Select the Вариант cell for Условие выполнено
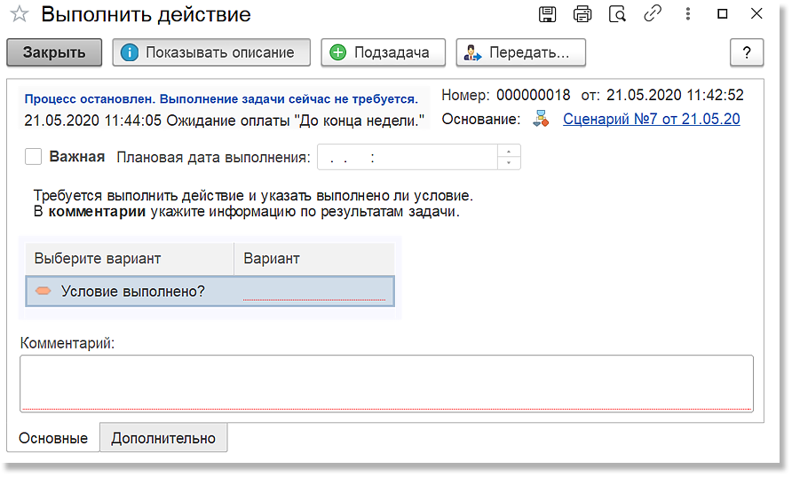The height and width of the screenshot is (477, 792). pyautogui.click(x=313, y=291)
